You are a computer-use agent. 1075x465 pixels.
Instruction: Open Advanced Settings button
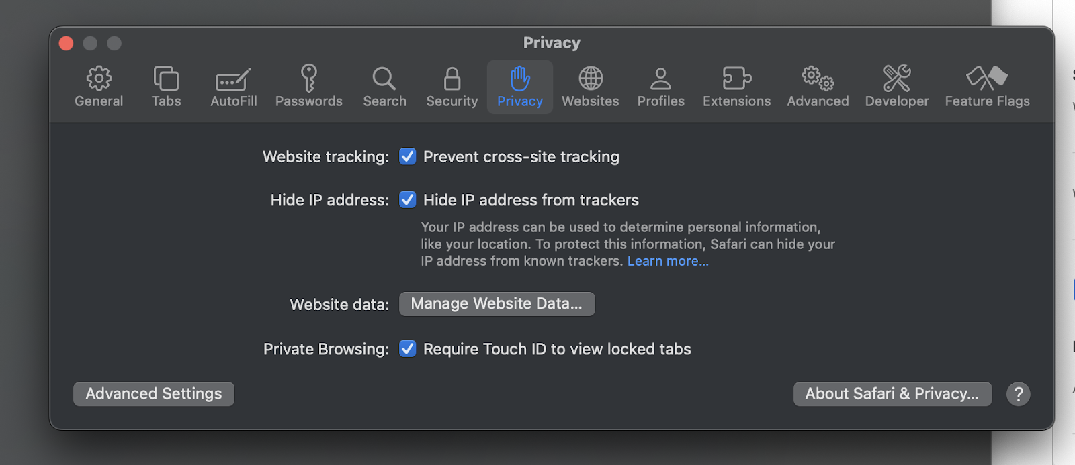click(154, 394)
